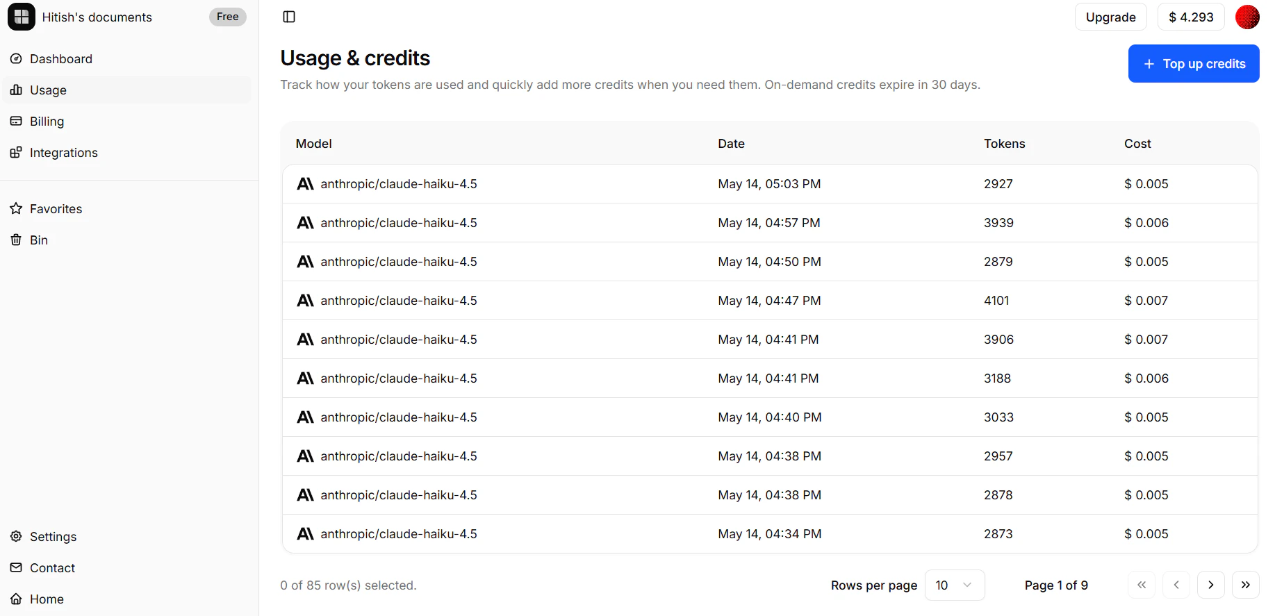The width and height of the screenshot is (1275, 616).
Task: Click the date May 14, 04:50 PM
Action: coord(770,262)
